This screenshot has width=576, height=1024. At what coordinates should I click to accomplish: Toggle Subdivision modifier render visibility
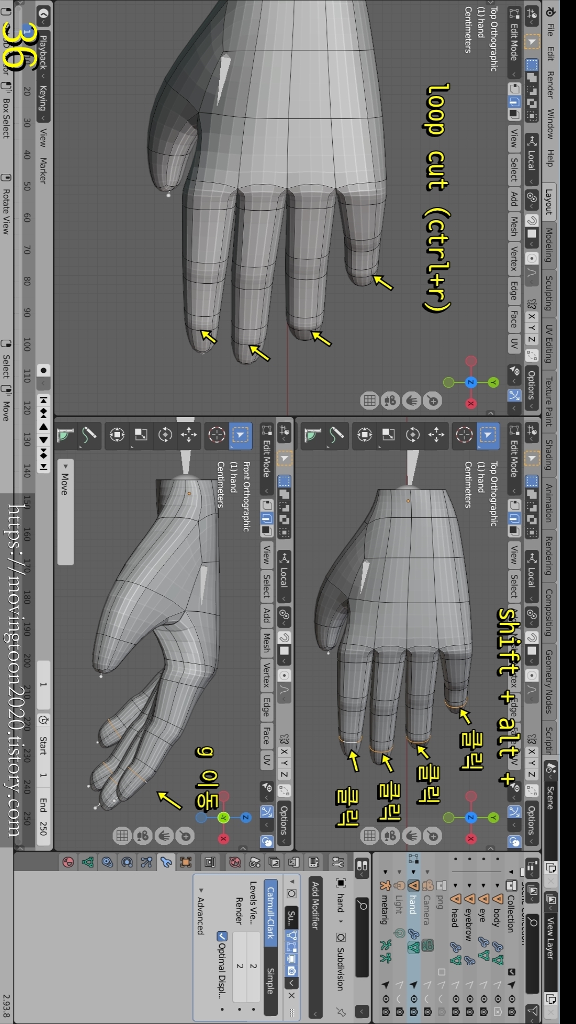[292, 971]
